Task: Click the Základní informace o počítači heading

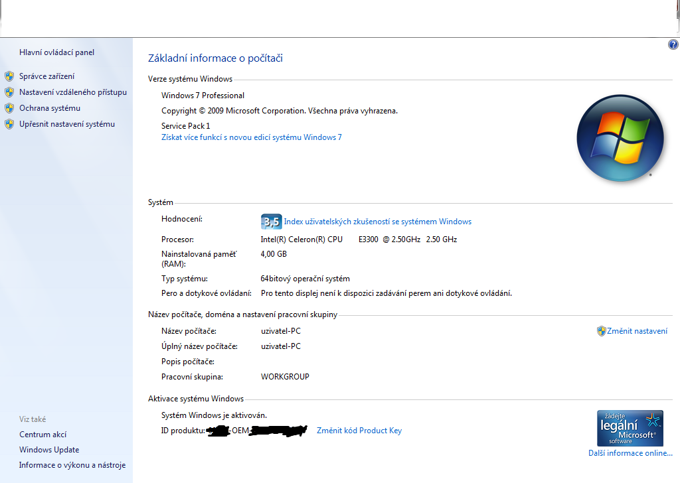Action: (x=216, y=58)
